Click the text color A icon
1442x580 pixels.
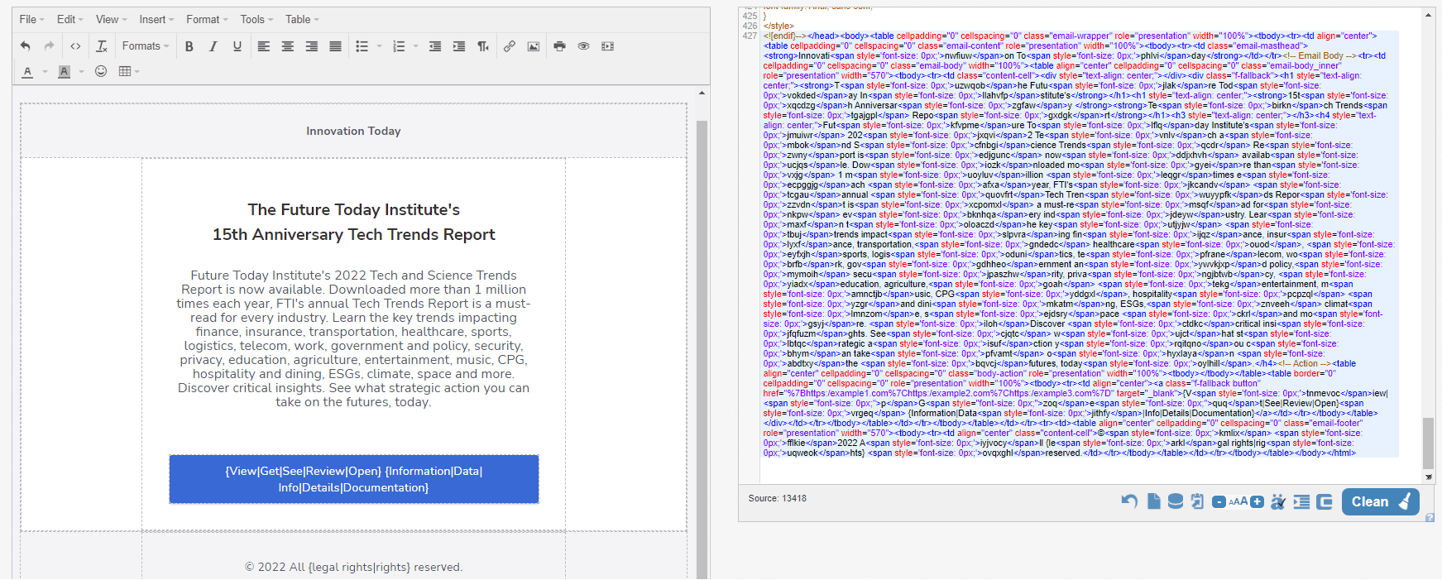28,71
